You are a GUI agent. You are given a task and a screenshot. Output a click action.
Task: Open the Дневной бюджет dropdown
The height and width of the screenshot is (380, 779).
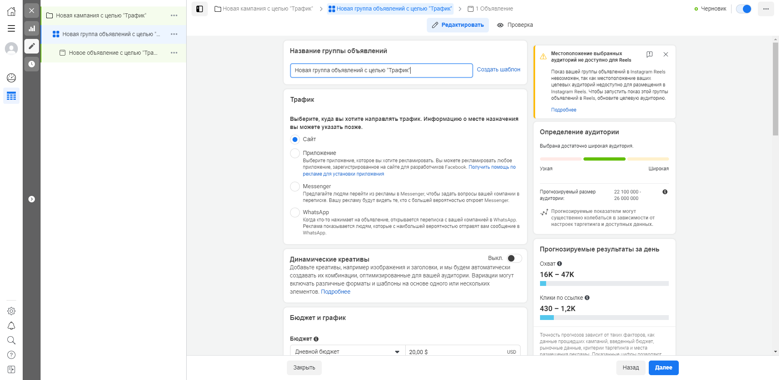coord(348,352)
